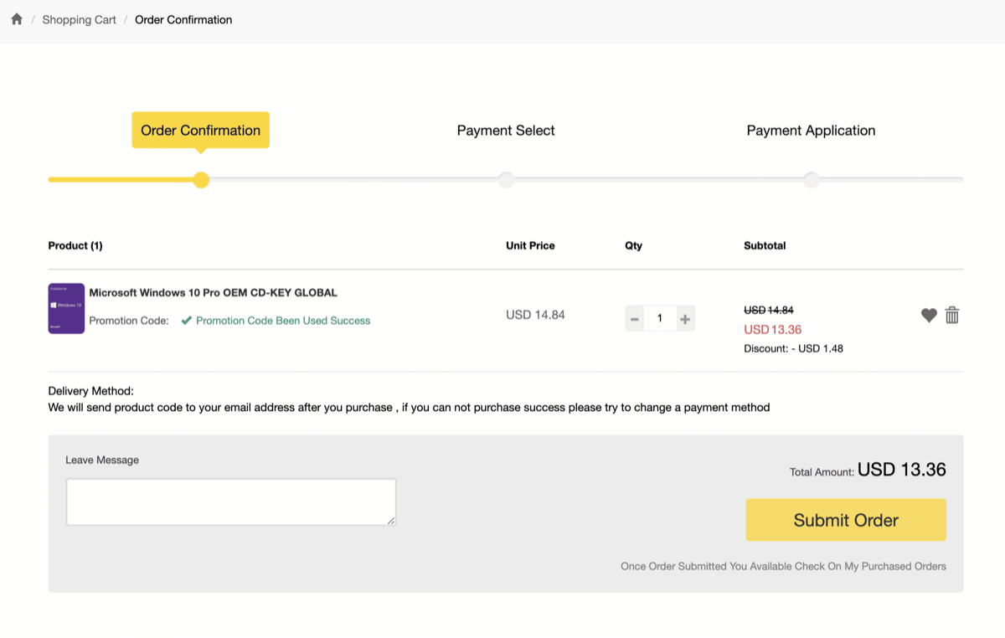1005x638 pixels.
Task: Click the Promotion Code Been Used Success text
Action: tap(282, 321)
